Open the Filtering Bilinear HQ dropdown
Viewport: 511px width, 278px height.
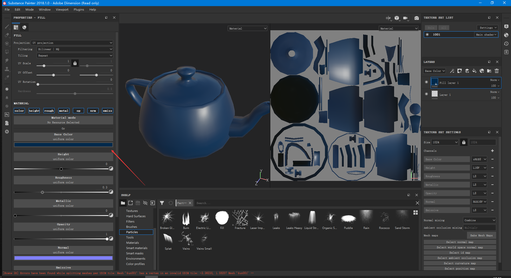tap(75, 49)
